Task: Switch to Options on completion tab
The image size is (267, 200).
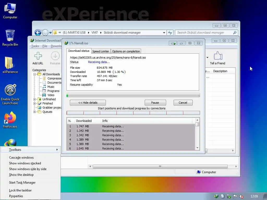Action: (x=126, y=51)
